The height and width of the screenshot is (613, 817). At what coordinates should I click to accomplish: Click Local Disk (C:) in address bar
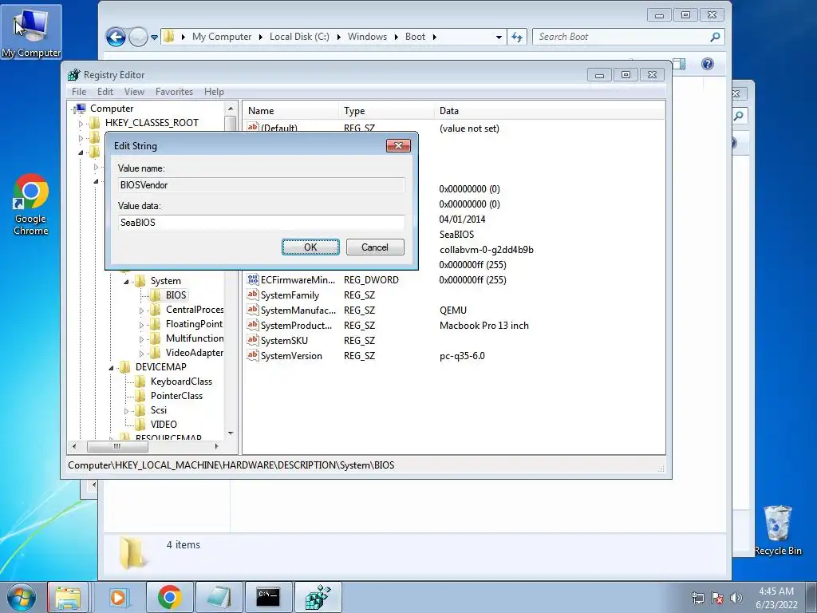(299, 37)
